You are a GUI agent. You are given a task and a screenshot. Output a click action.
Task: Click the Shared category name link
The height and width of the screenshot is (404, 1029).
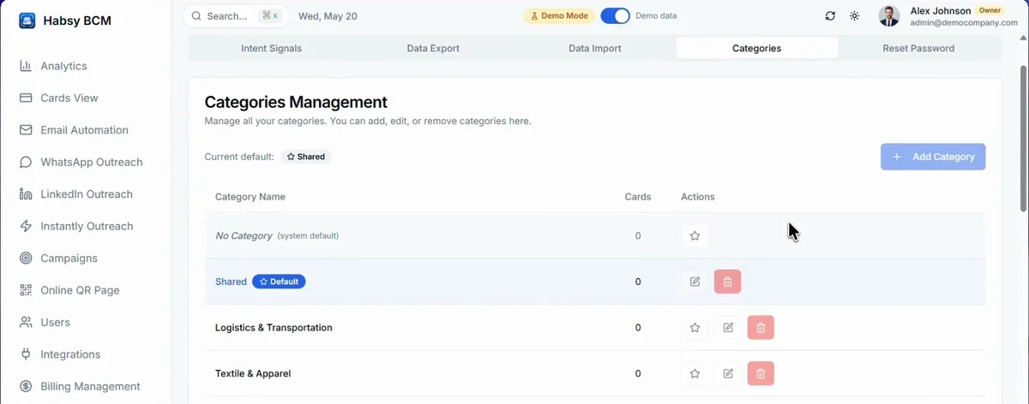(x=231, y=282)
